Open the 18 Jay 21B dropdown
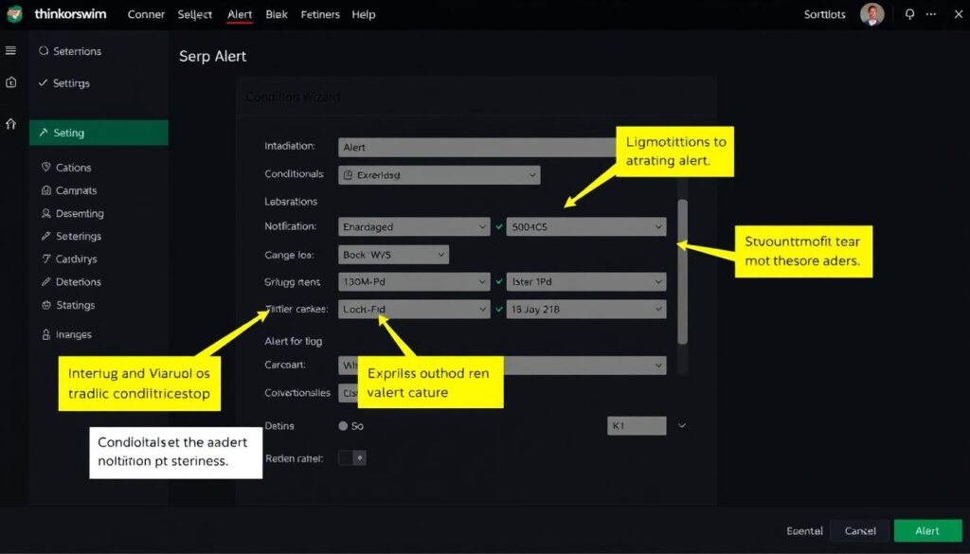The height and width of the screenshot is (554, 970). point(586,309)
